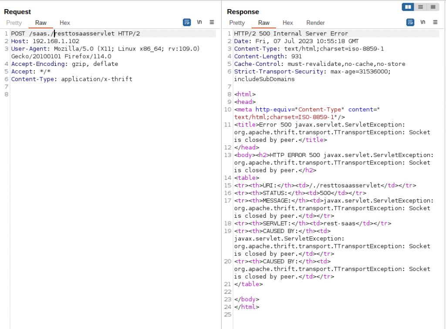Viewport: 446px width, 329px height.
Task: Click empty line 8 in request editor
Action: point(87,94)
